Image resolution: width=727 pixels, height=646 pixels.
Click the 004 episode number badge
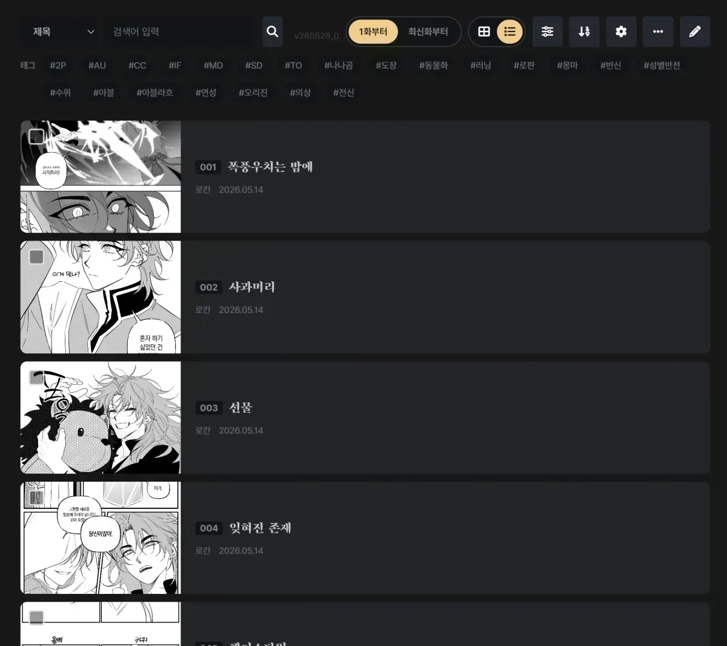click(209, 528)
